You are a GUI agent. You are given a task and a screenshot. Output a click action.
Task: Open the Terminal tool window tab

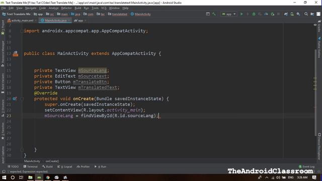(x=30, y=166)
